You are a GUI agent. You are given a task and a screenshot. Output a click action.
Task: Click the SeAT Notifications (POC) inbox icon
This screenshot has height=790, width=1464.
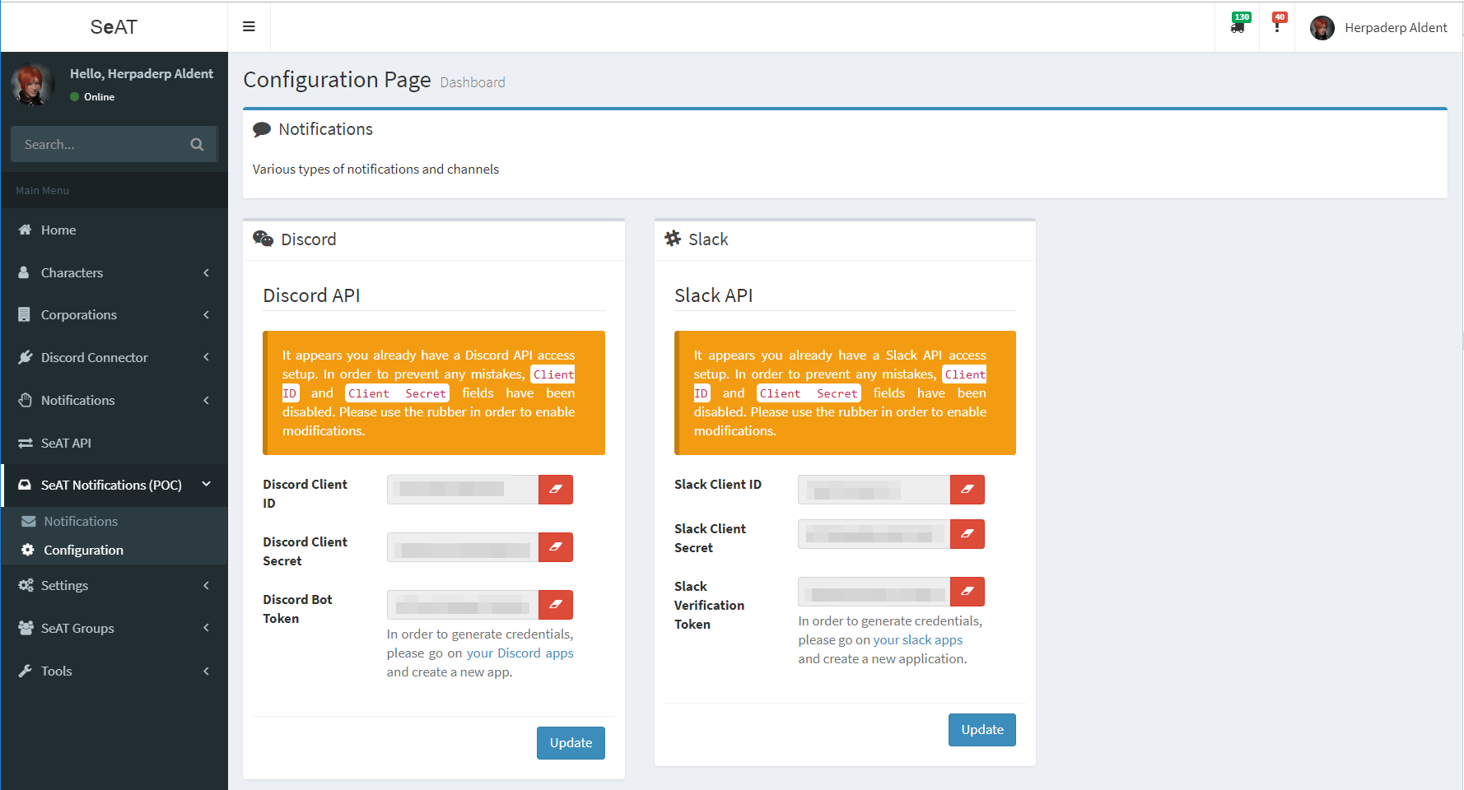25,485
